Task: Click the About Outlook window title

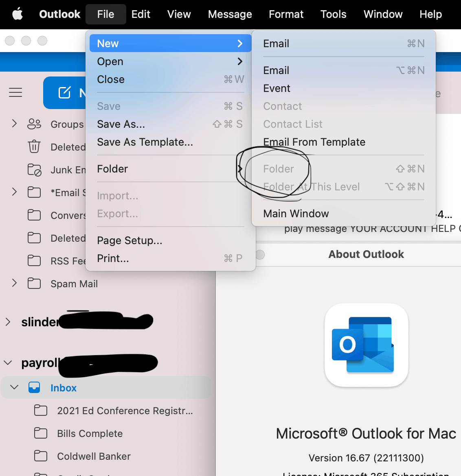Action: [x=366, y=254]
